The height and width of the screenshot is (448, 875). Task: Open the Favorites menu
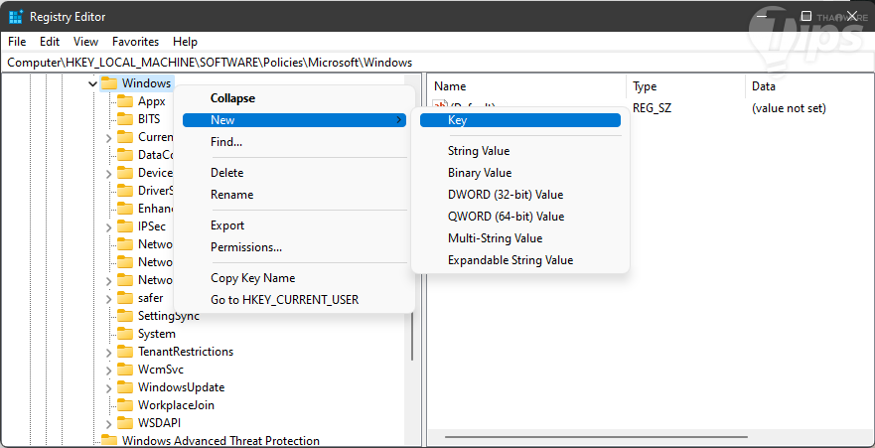click(x=135, y=42)
